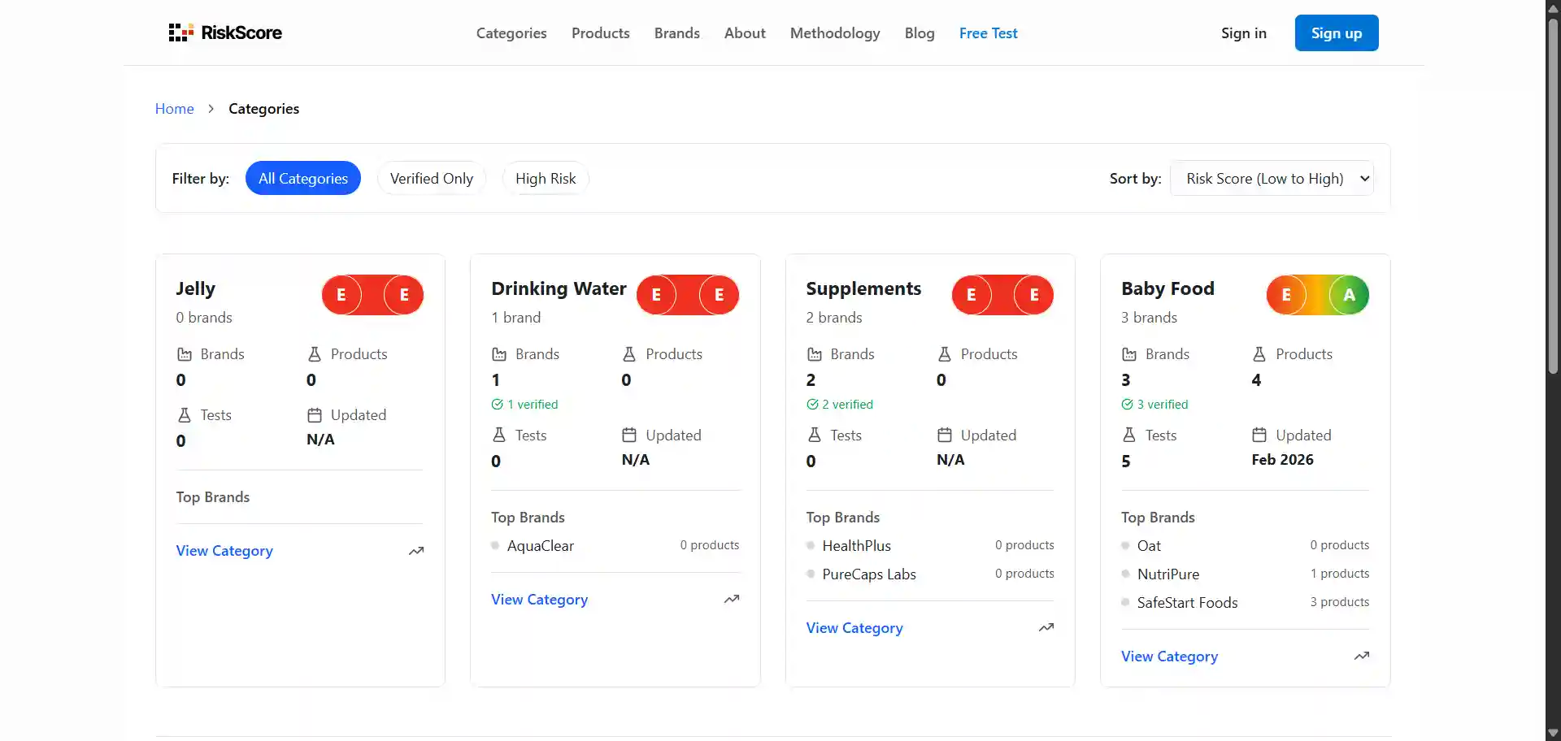1561x741 pixels.
Task: Enable the Verified Only filter
Action: pos(432,179)
